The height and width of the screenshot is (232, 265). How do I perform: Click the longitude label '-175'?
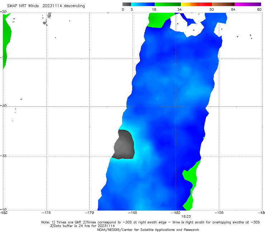(46, 213)
